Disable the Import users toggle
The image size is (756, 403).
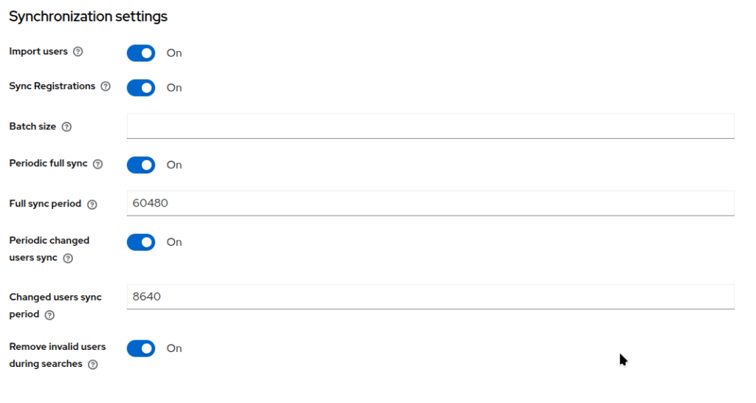[x=141, y=53]
